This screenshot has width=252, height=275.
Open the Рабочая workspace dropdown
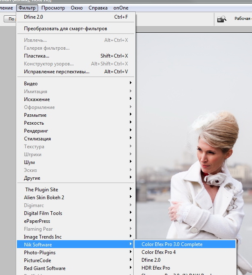[x=242, y=19]
